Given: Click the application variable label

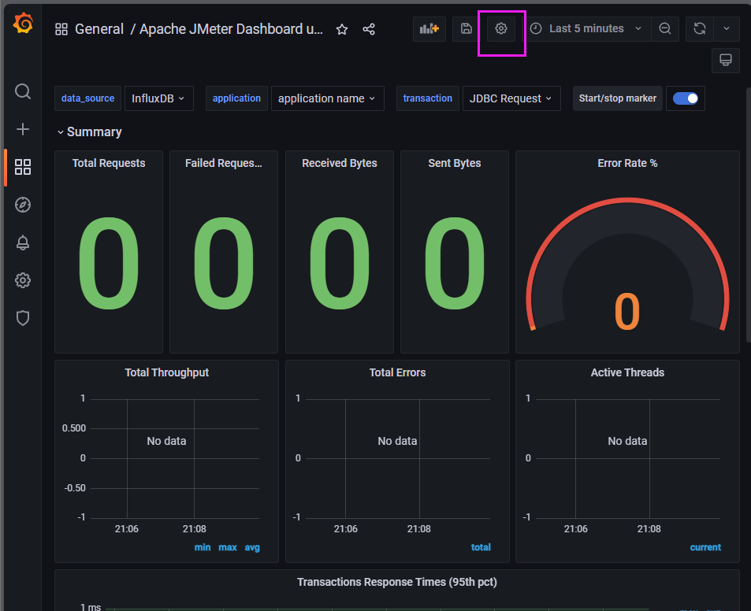Looking at the screenshot, I should coord(236,98).
